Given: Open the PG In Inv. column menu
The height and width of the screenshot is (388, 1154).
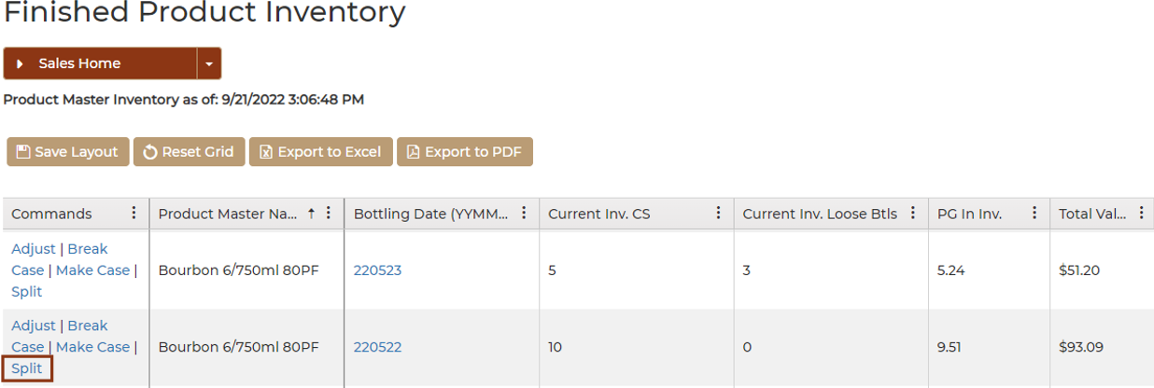Looking at the screenshot, I should 1034,214.
